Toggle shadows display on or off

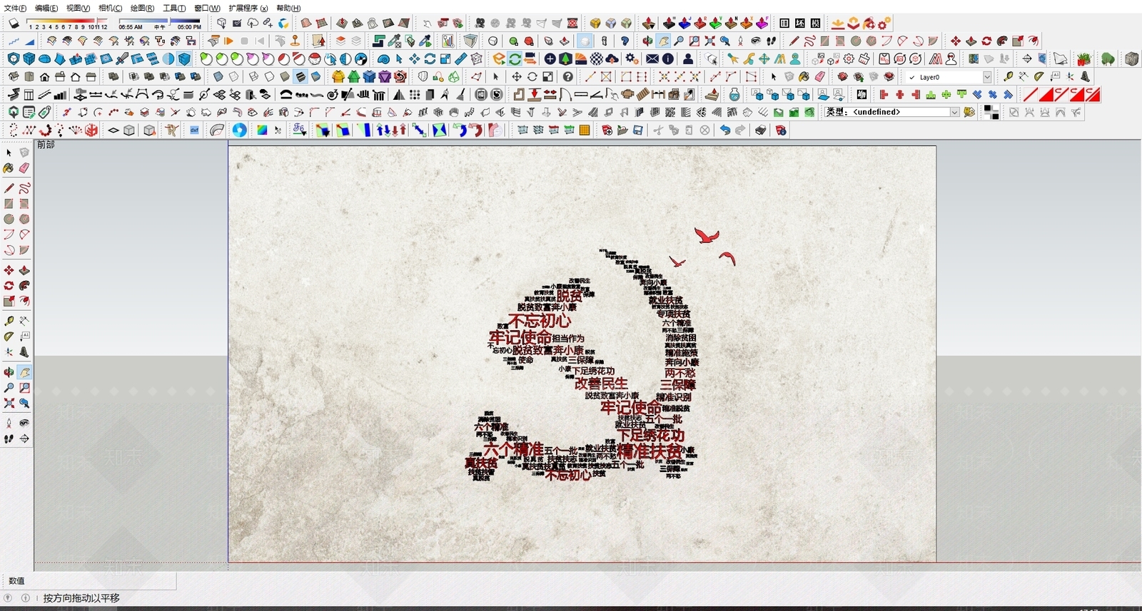(13, 24)
